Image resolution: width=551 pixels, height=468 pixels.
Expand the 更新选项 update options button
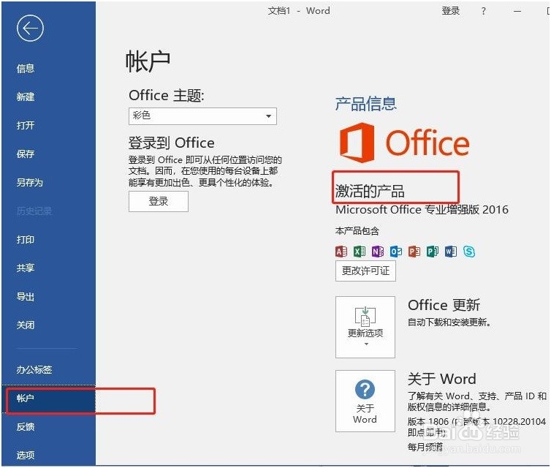(365, 327)
